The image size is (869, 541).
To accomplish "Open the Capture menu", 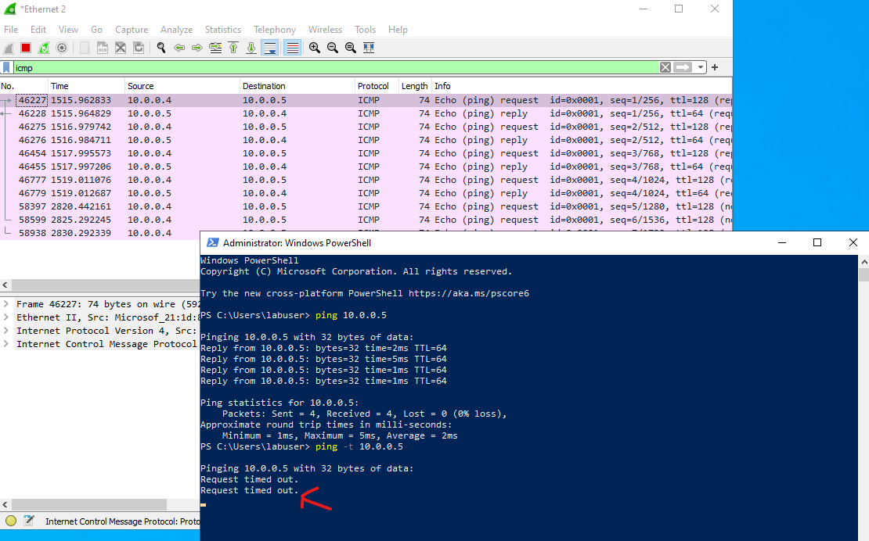I will coord(132,30).
